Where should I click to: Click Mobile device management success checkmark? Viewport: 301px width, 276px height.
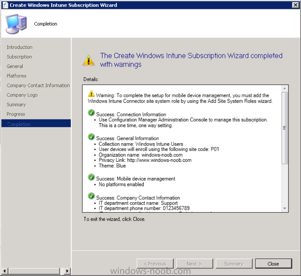pos(91,177)
